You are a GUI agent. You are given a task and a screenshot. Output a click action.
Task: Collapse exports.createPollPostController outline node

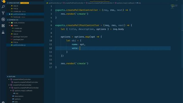tap(10, 88)
